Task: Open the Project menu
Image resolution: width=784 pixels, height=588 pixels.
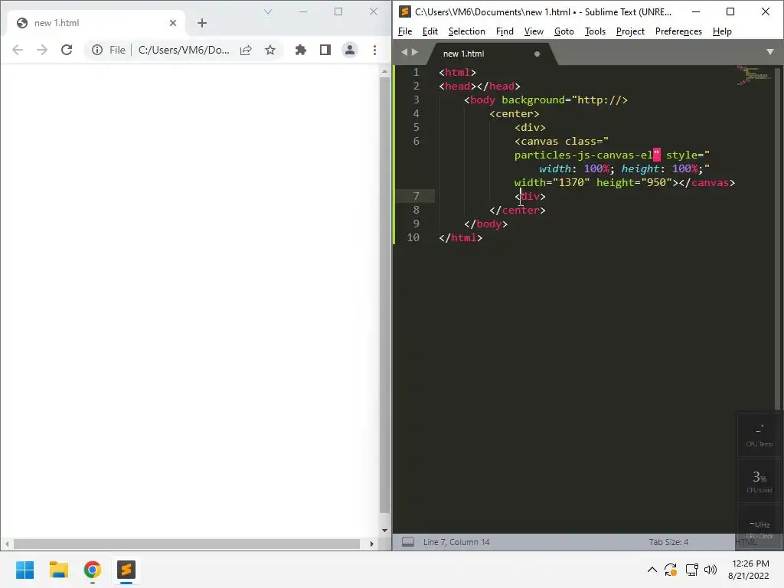Action: 630,31
